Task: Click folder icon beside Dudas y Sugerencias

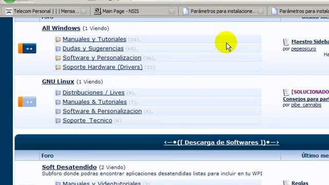Action: point(58,49)
